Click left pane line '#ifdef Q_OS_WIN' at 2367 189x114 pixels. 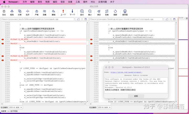point(19,39)
